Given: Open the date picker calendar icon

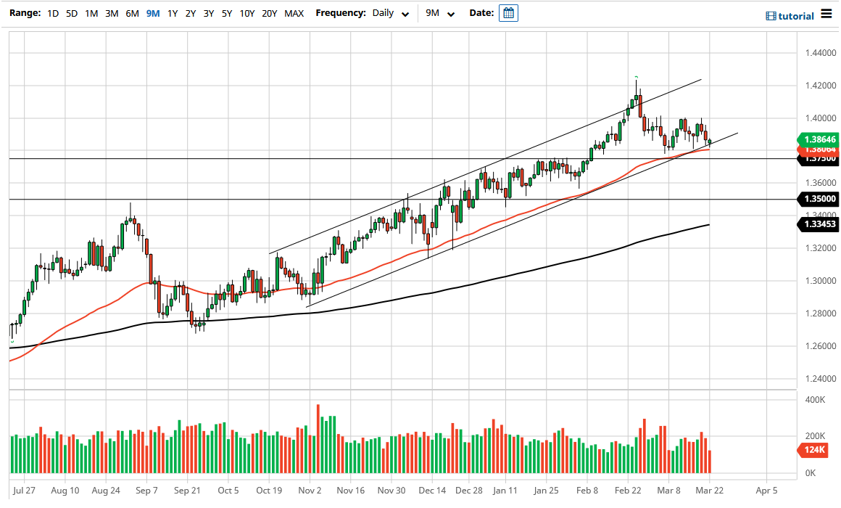Looking at the screenshot, I should coord(507,12).
